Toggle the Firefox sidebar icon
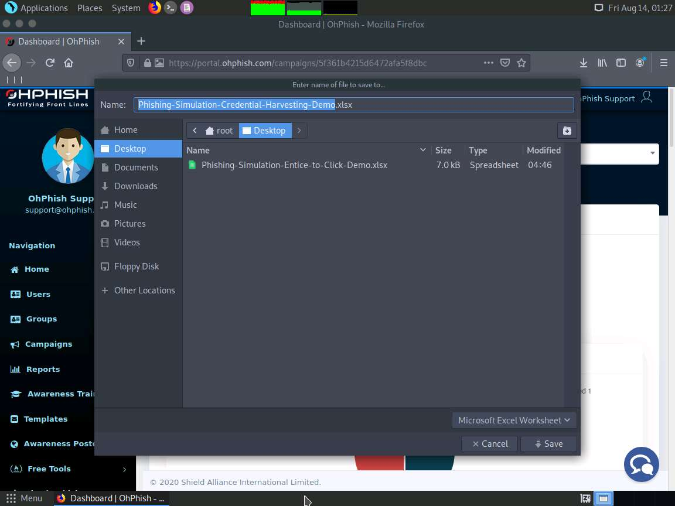The width and height of the screenshot is (675, 506). click(621, 63)
